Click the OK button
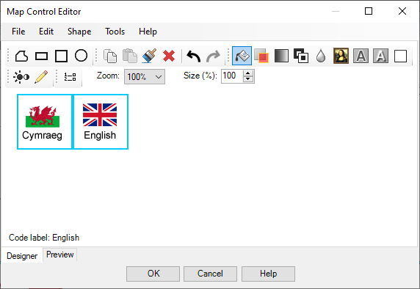The height and width of the screenshot is (289, 420). coord(153,274)
